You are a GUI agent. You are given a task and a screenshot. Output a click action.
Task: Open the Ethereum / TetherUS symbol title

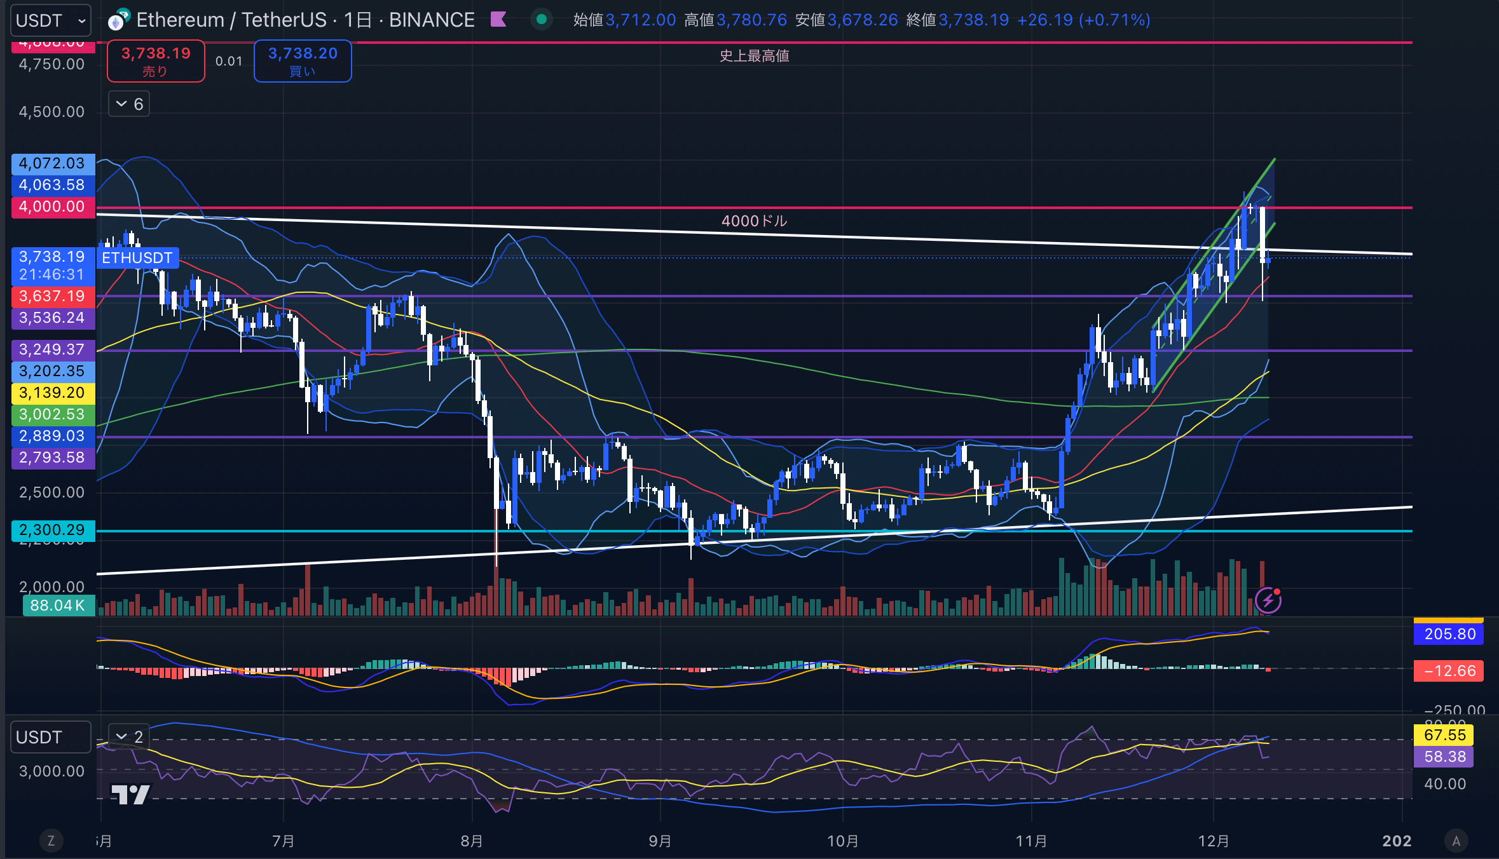coord(305,20)
